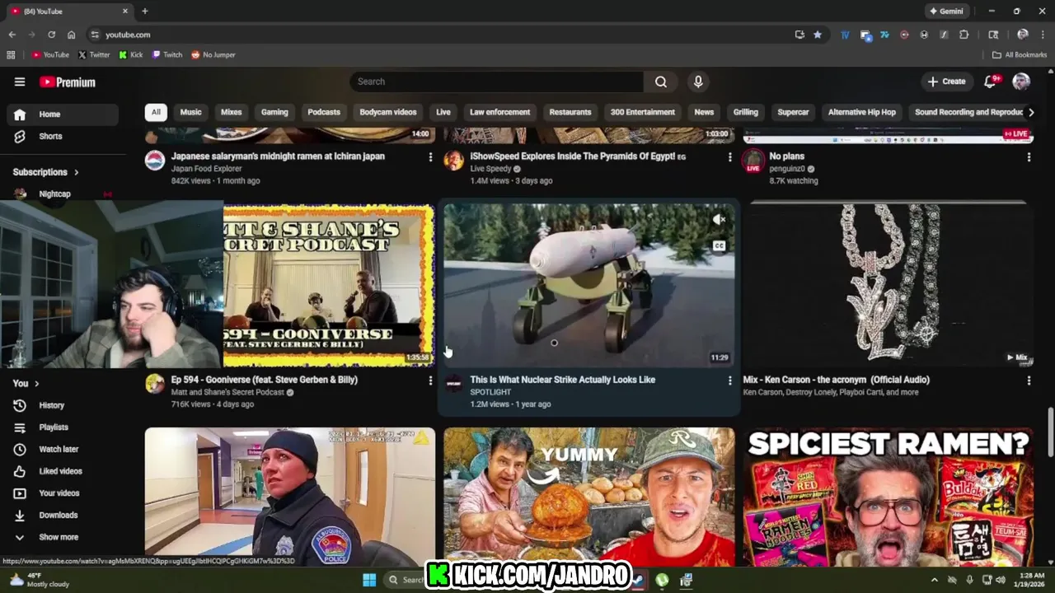Open the police bodycam video thumbnail
Image resolution: width=1055 pixels, height=593 pixels.
(x=290, y=497)
